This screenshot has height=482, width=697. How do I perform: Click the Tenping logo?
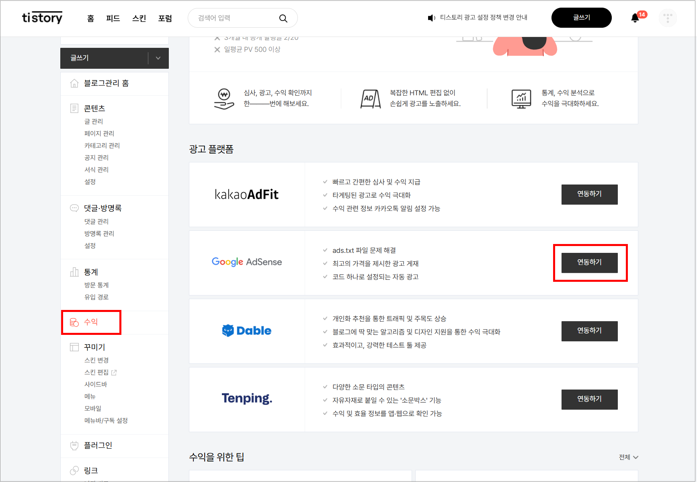point(247,398)
